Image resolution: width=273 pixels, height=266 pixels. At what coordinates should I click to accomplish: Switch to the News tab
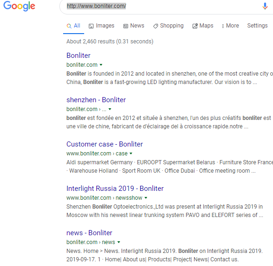[x=134, y=26]
